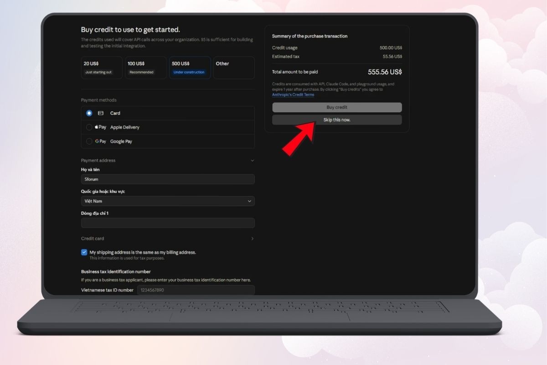This screenshot has height=365, width=547.
Task: Choose the 100 US$ Recommended option
Action: pos(146,68)
